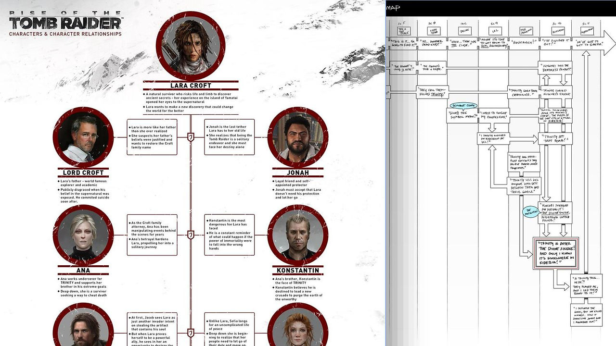The image size is (616, 346).
Task: Click the 'Characters & Character Relationships' subtitle
Action: (65, 34)
